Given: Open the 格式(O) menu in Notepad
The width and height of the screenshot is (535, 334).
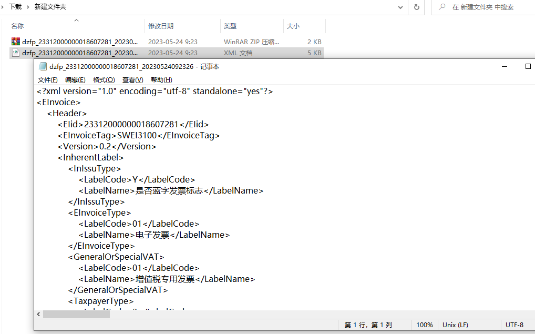Looking at the screenshot, I should coord(104,80).
